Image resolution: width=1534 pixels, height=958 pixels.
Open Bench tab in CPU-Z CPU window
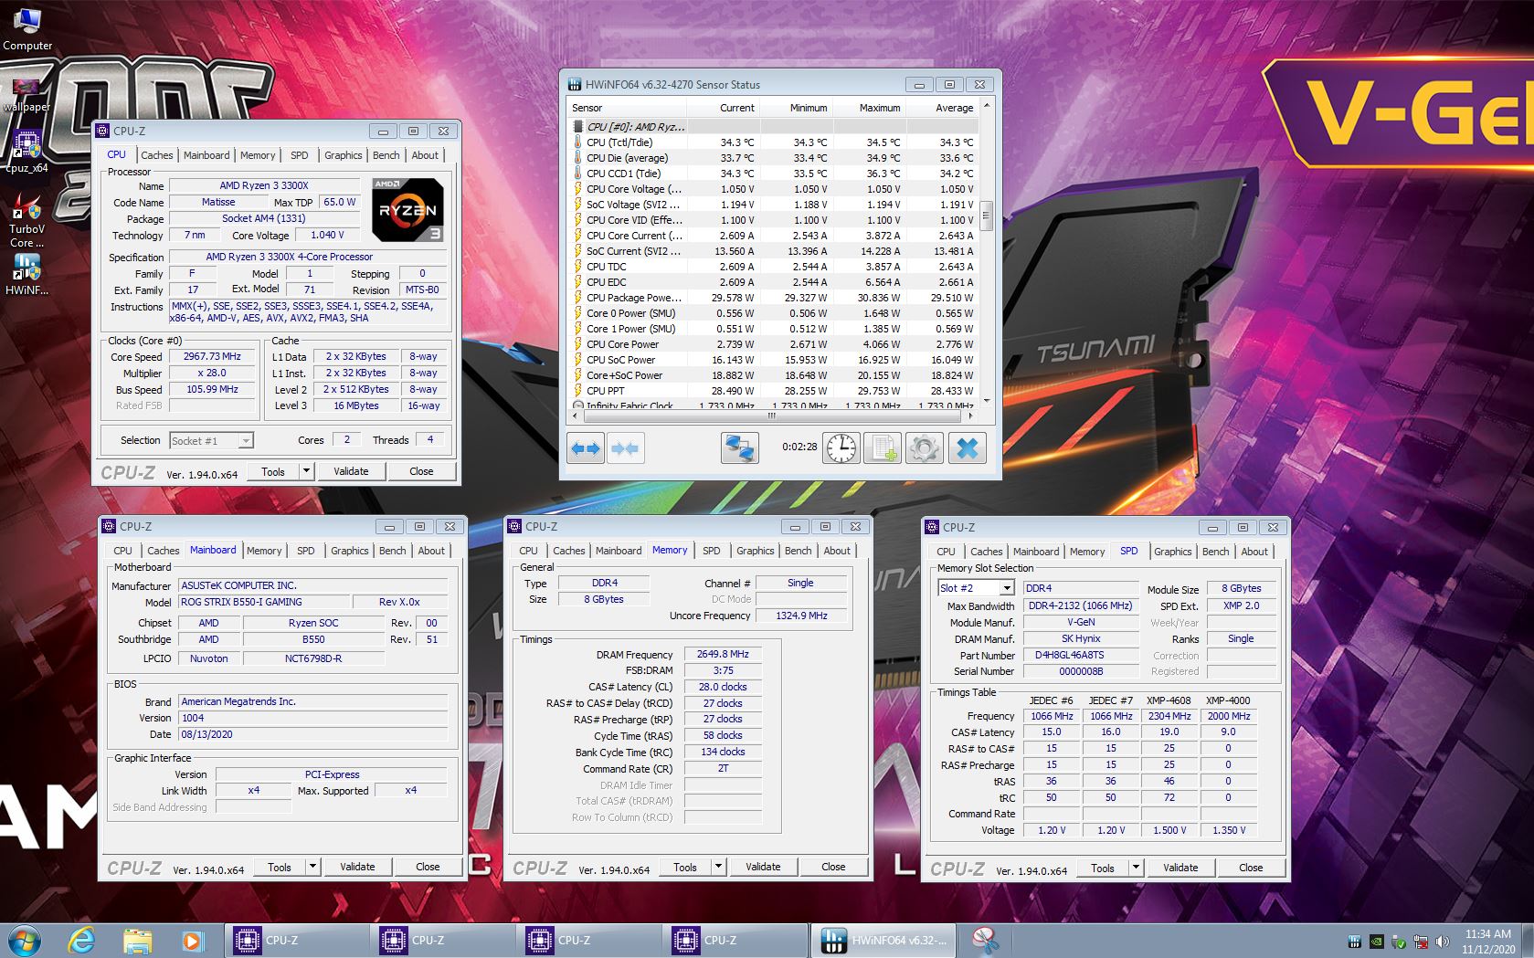(386, 155)
